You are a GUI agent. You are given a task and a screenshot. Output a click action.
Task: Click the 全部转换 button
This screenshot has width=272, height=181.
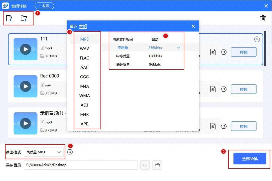250,158
